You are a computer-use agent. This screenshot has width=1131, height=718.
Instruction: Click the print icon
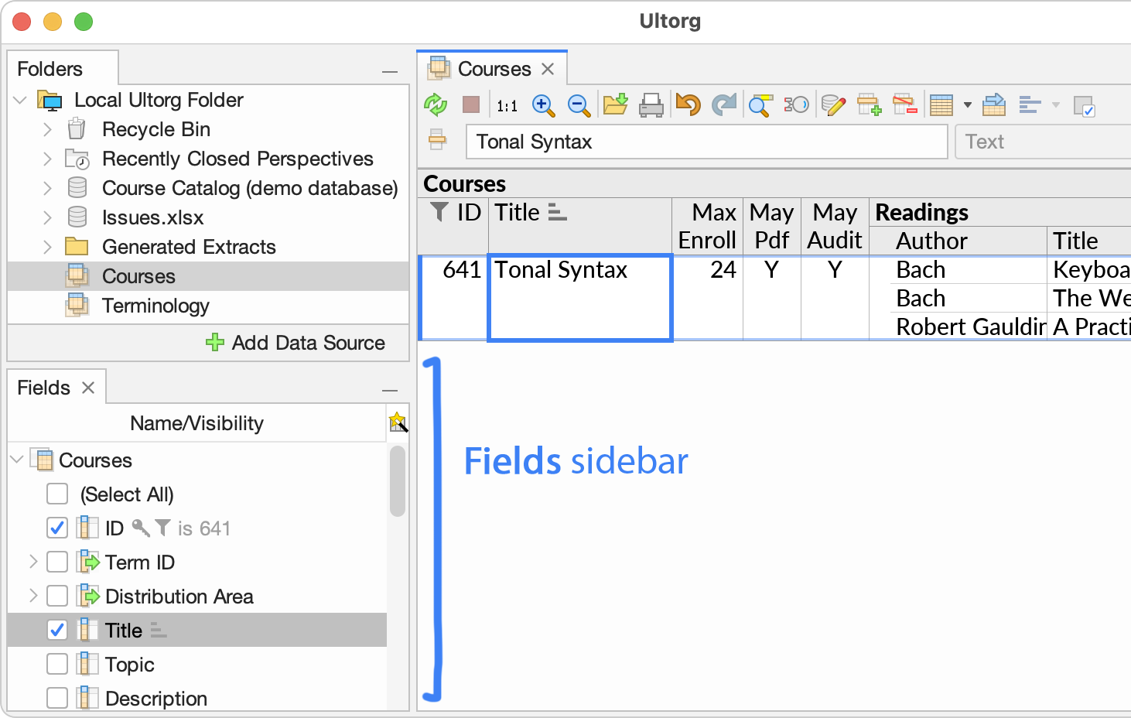[651, 104]
